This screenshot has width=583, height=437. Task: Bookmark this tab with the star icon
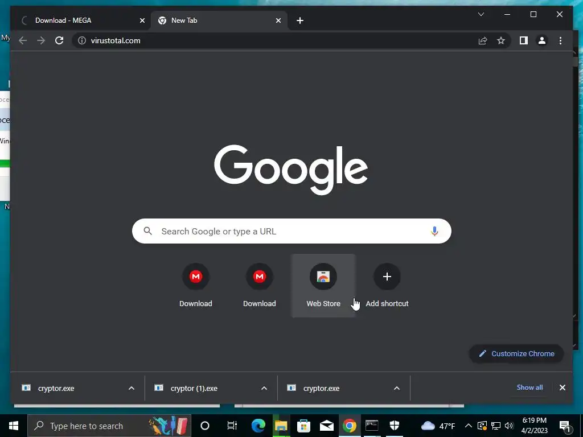coord(501,40)
